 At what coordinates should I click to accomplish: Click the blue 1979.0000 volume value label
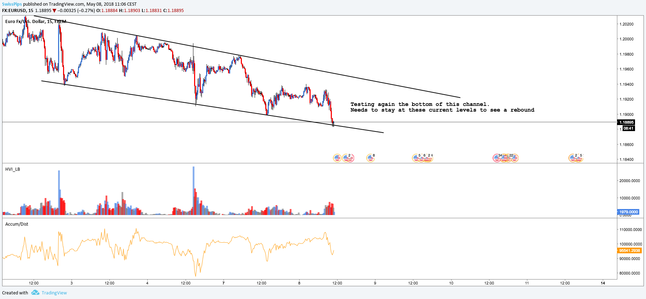click(x=628, y=212)
